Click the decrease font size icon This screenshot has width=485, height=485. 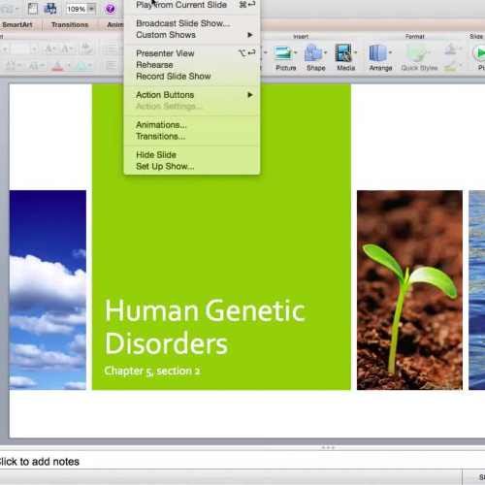pyautogui.click(x=67, y=48)
